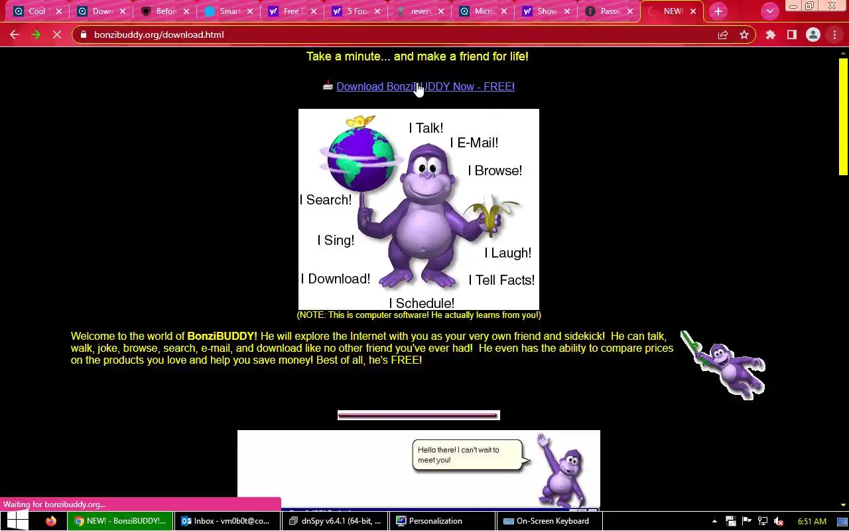This screenshot has width=849, height=531.
Task: Open the Windows Start menu
Action: click(17, 521)
